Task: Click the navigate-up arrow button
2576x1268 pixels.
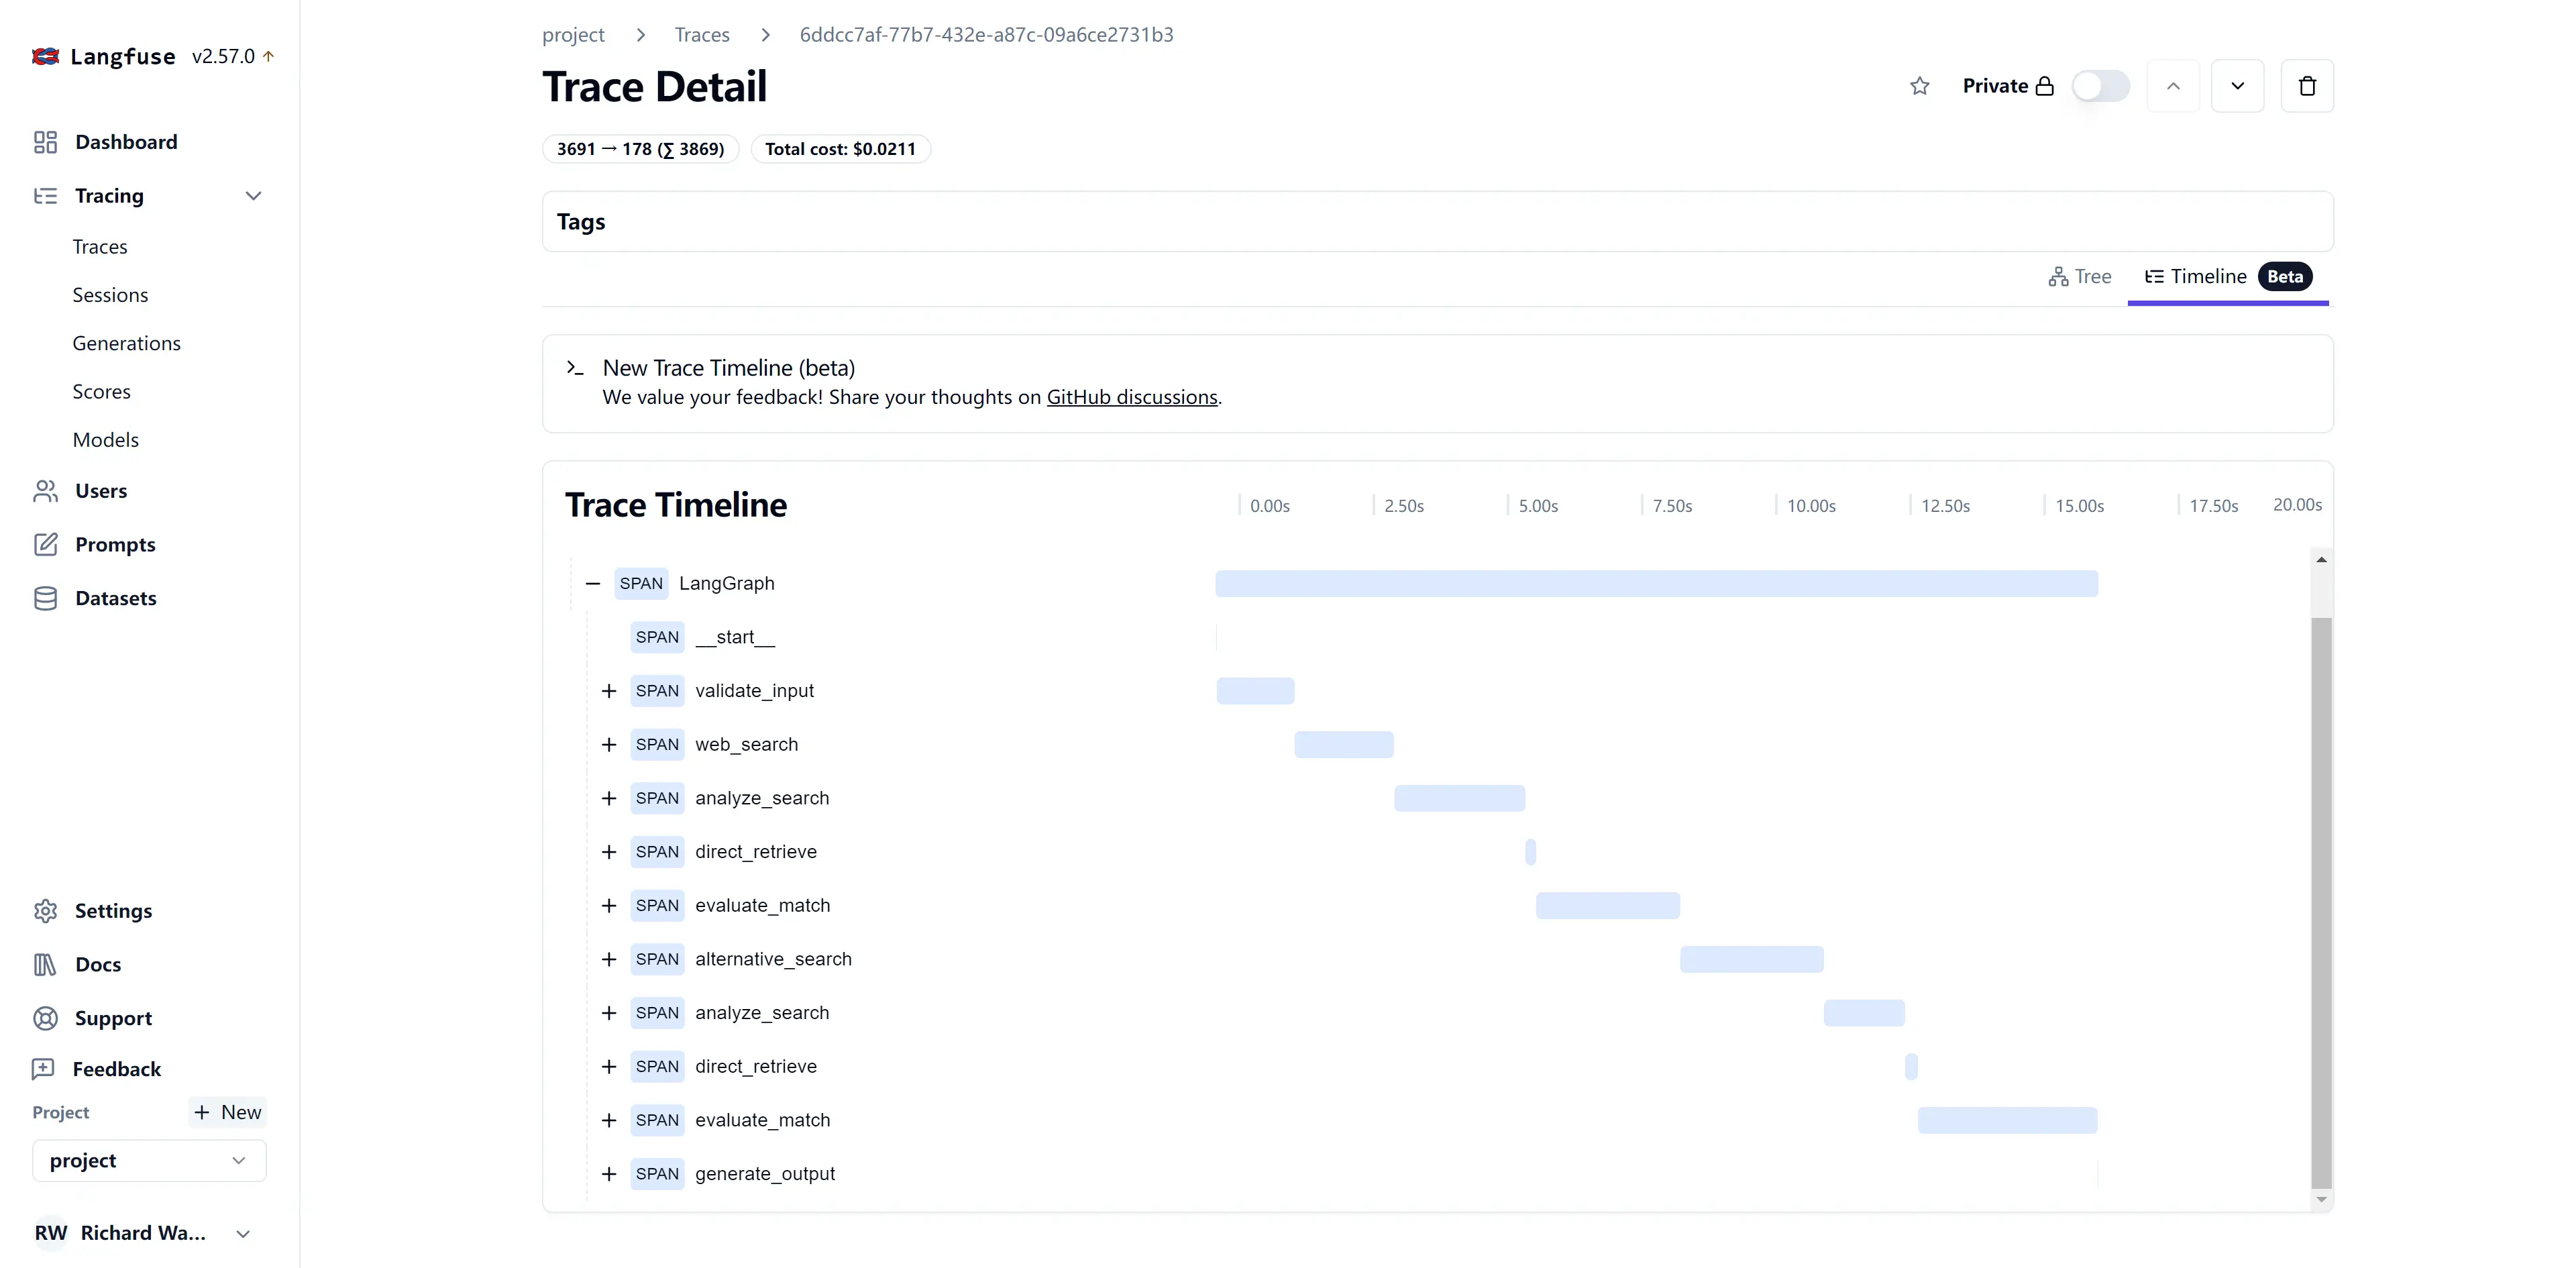Action: pyautogui.click(x=2173, y=85)
